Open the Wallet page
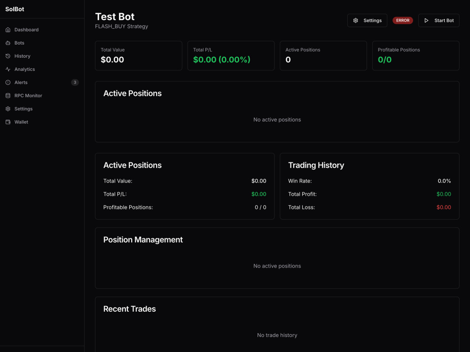 click(x=42, y=122)
